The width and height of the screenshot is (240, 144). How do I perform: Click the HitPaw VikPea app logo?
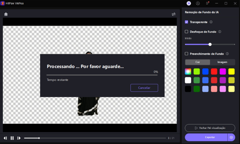3,3
